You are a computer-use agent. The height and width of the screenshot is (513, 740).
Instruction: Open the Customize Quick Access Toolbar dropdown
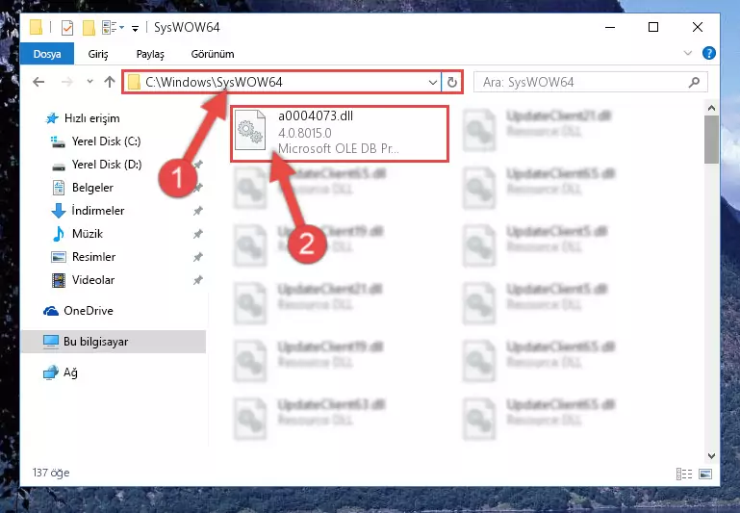135,29
